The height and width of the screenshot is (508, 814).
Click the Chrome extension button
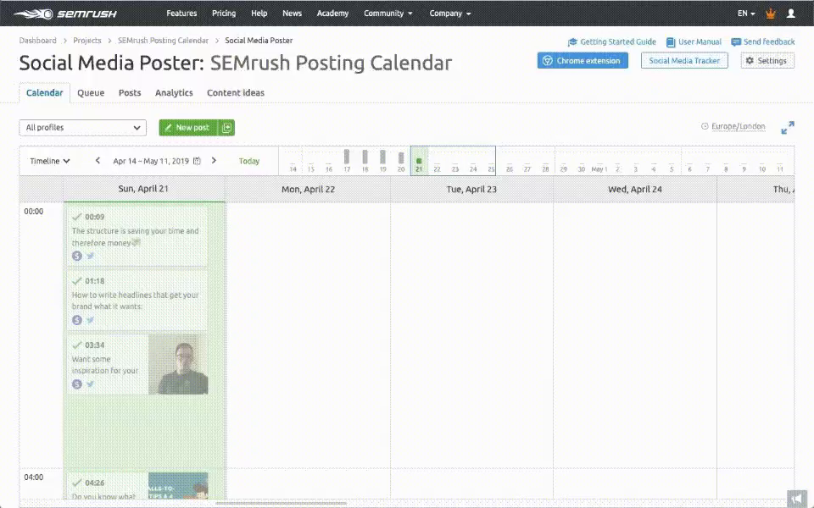(583, 61)
